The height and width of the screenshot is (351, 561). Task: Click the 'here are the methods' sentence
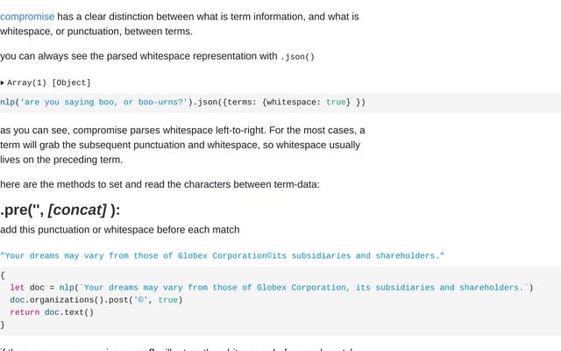tap(160, 184)
